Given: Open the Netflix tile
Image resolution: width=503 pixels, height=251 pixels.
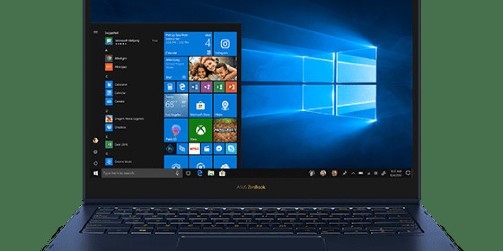Looking at the screenshot, I should pyautogui.click(x=194, y=149).
